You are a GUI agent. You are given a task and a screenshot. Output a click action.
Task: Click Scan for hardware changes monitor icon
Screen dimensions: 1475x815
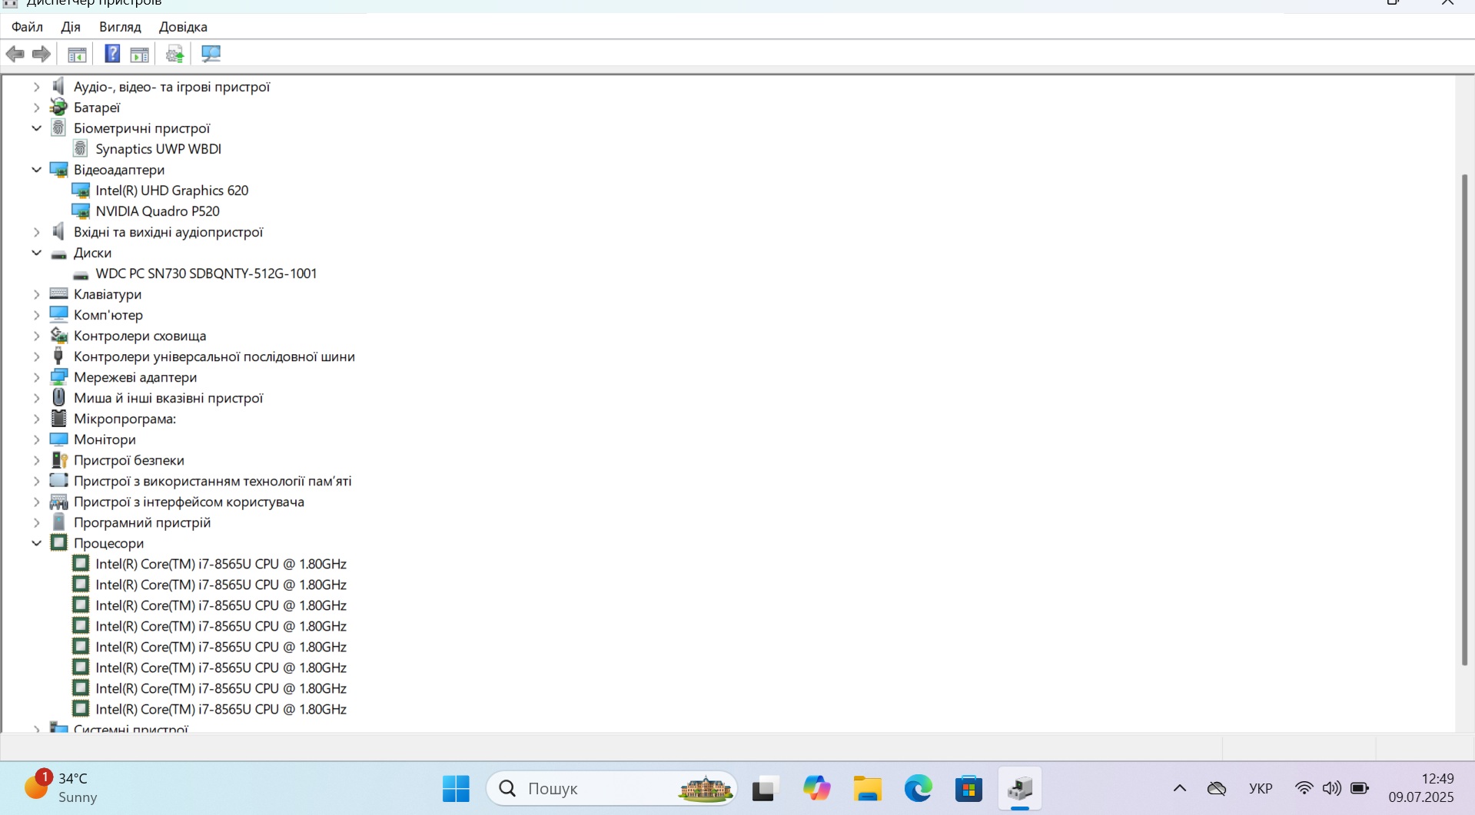[211, 54]
